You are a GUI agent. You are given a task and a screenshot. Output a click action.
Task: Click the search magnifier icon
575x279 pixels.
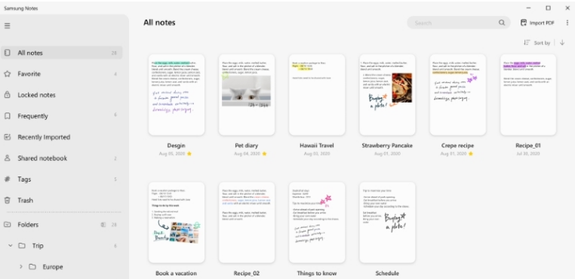502,23
